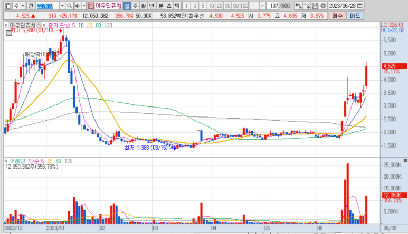Screen dimensions: 408x234
Task: Open the 주 type dropdown arrow
Action: pyautogui.click(x=23, y=6)
